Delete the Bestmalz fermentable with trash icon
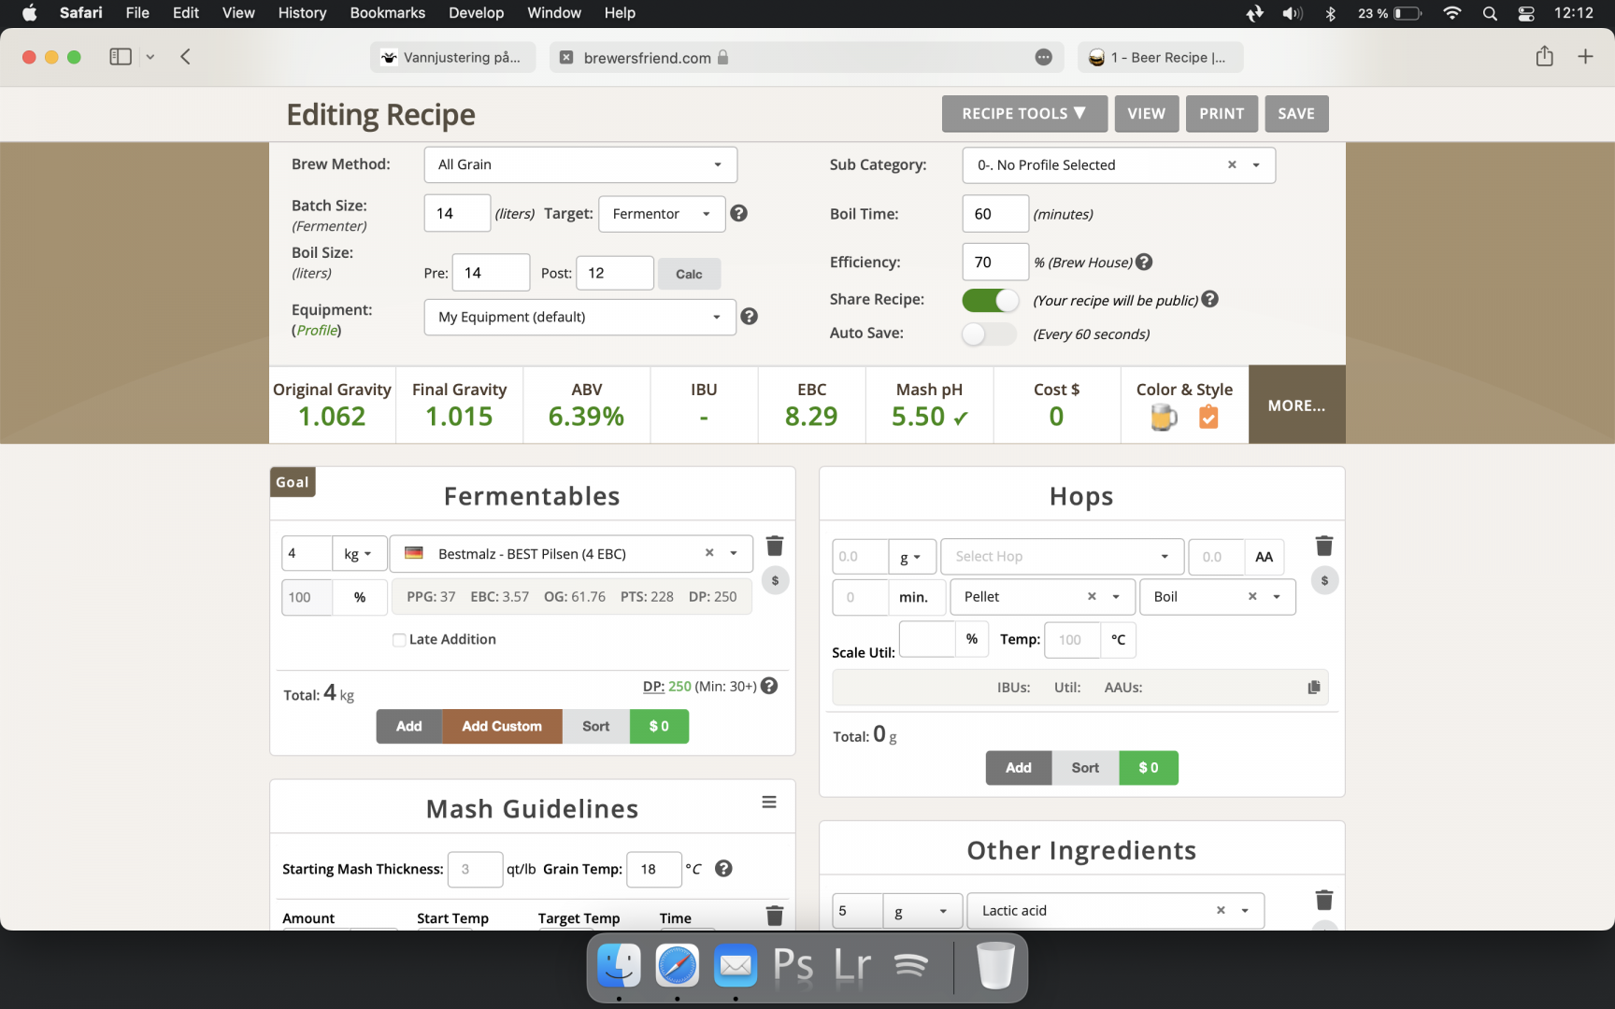The image size is (1615, 1009). (774, 547)
